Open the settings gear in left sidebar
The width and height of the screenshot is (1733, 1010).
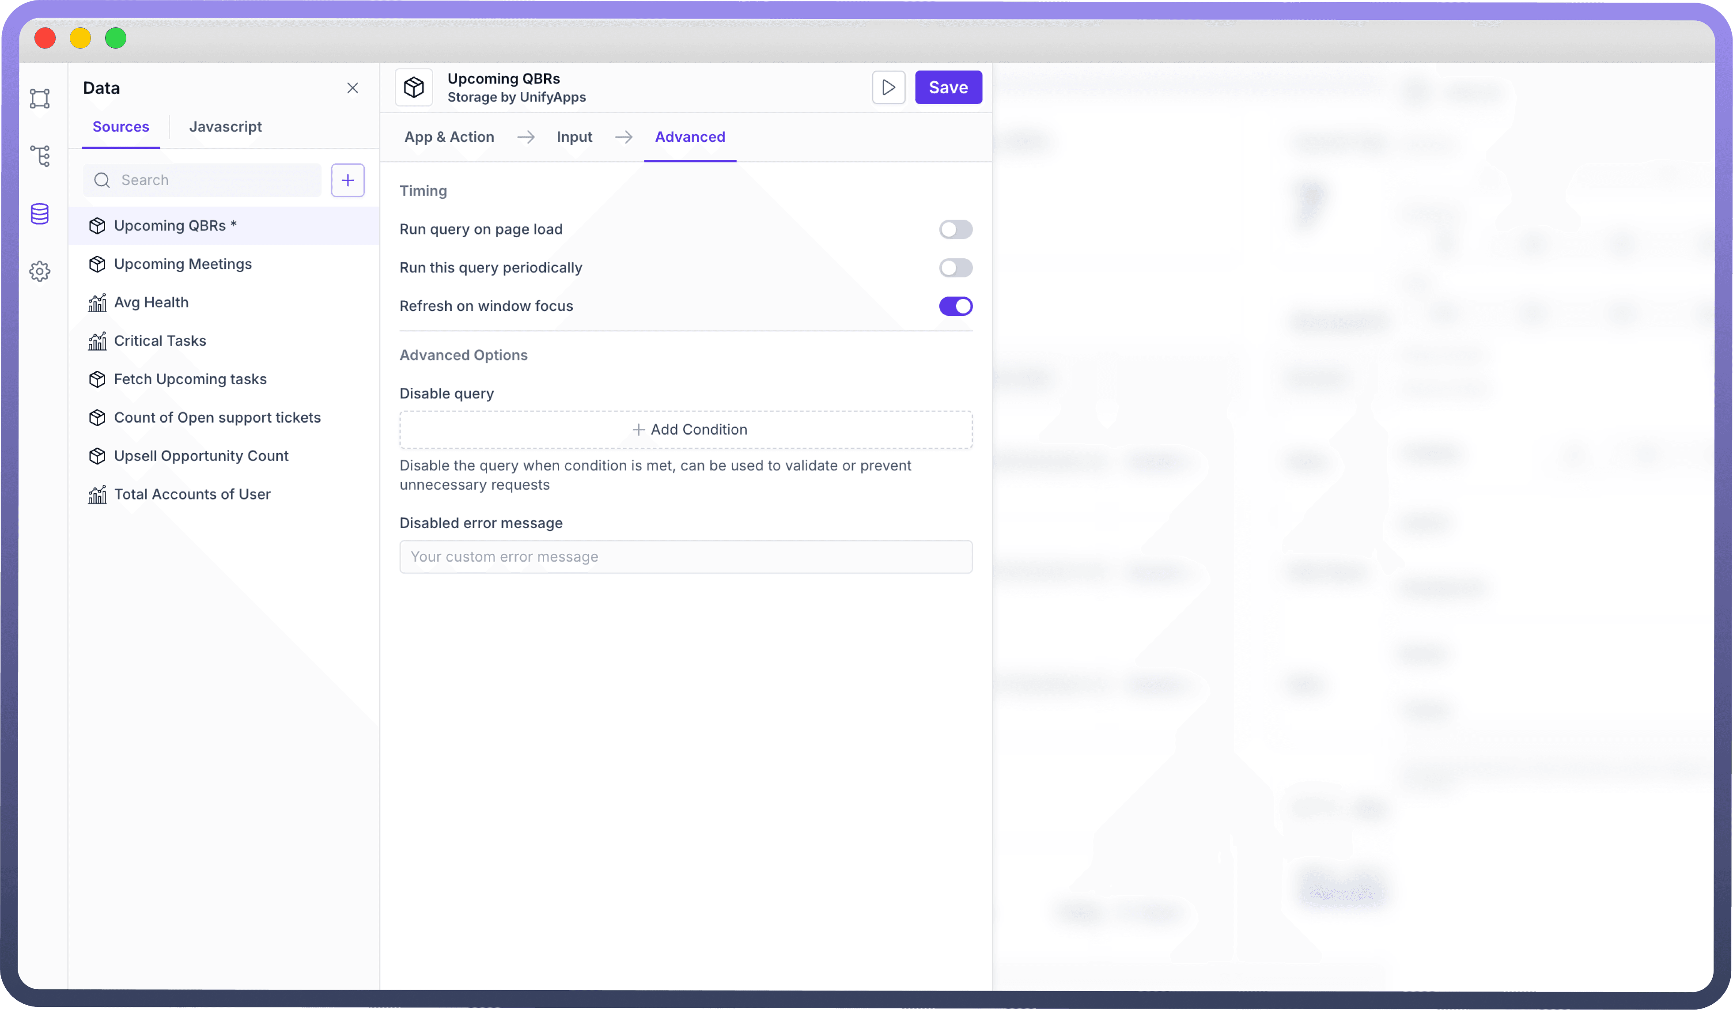[40, 272]
